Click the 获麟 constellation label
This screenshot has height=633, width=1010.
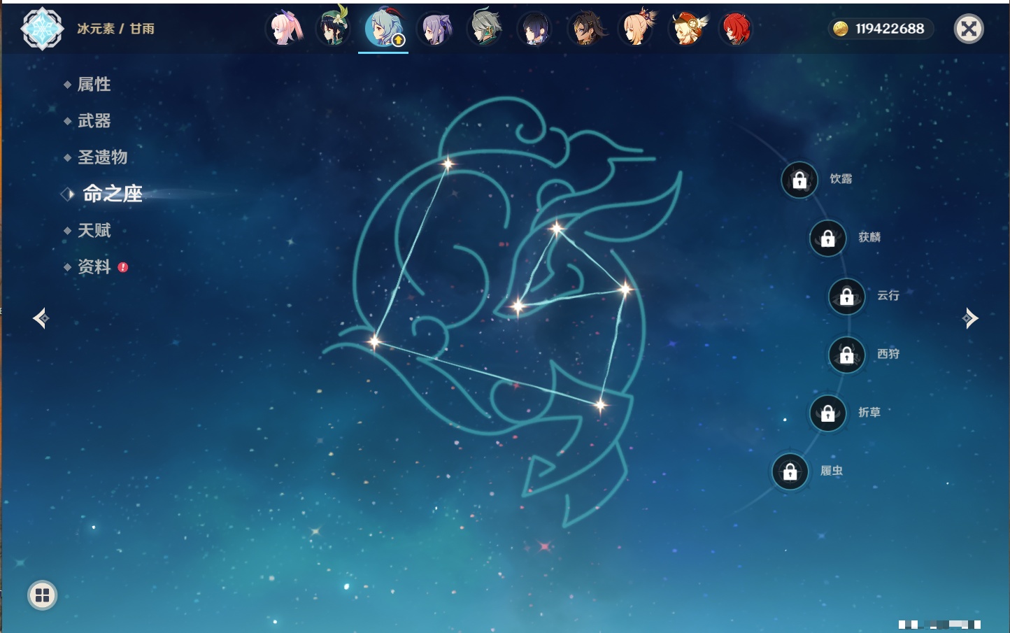[x=869, y=237]
